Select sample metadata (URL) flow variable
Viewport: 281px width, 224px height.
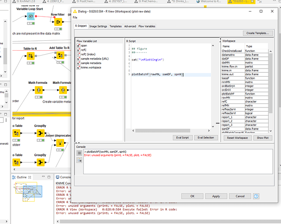(95, 59)
